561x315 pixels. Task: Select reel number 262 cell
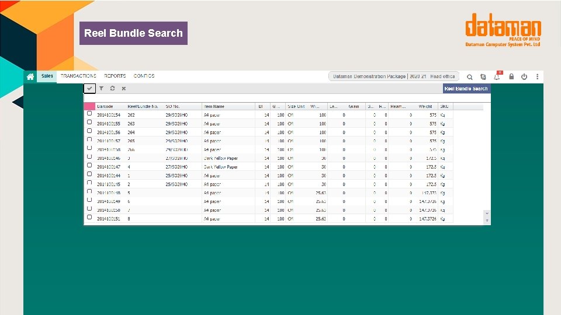131,115
